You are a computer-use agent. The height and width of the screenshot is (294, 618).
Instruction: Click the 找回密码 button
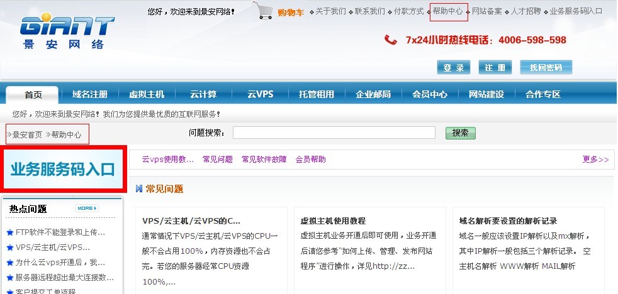tap(546, 68)
